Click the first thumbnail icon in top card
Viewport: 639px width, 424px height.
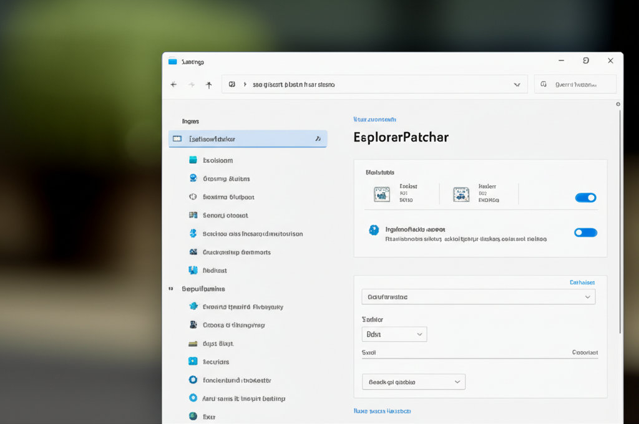click(382, 194)
